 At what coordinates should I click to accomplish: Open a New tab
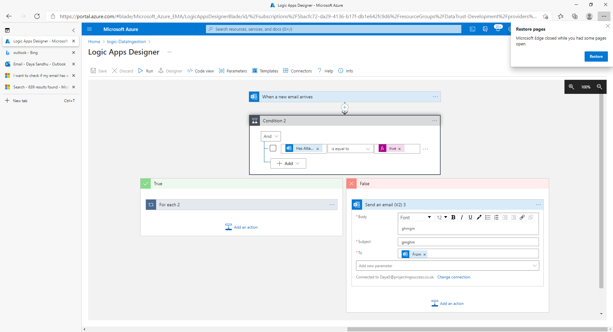pyautogui.click(x=41, y=101)
